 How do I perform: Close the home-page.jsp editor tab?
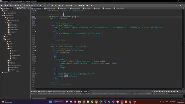(x=43, y=8)
